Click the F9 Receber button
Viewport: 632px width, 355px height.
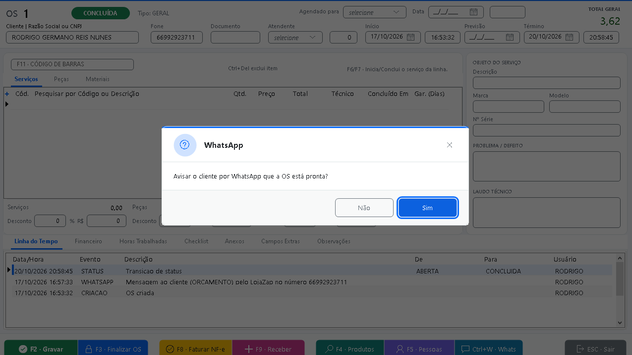(x=269, y=349)
